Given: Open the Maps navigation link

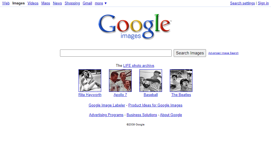Looking at the screenshot, I should coord(46,3).
